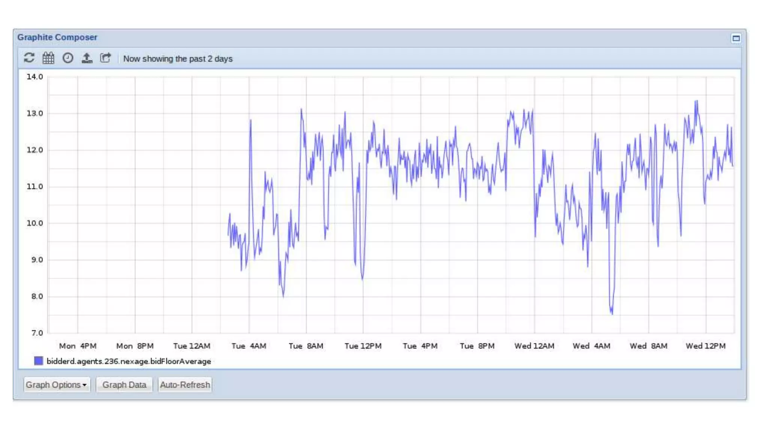Maximize the Graphite Composer panel

(736, 38)
